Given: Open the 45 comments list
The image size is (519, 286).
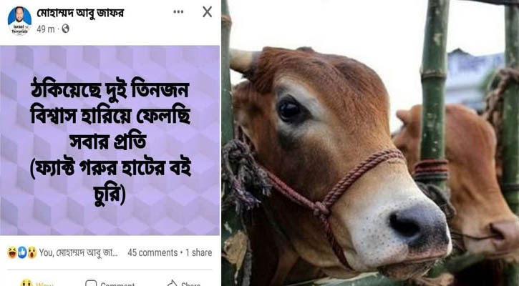Looking at the screenshot, I should click(x=152, y=252).
